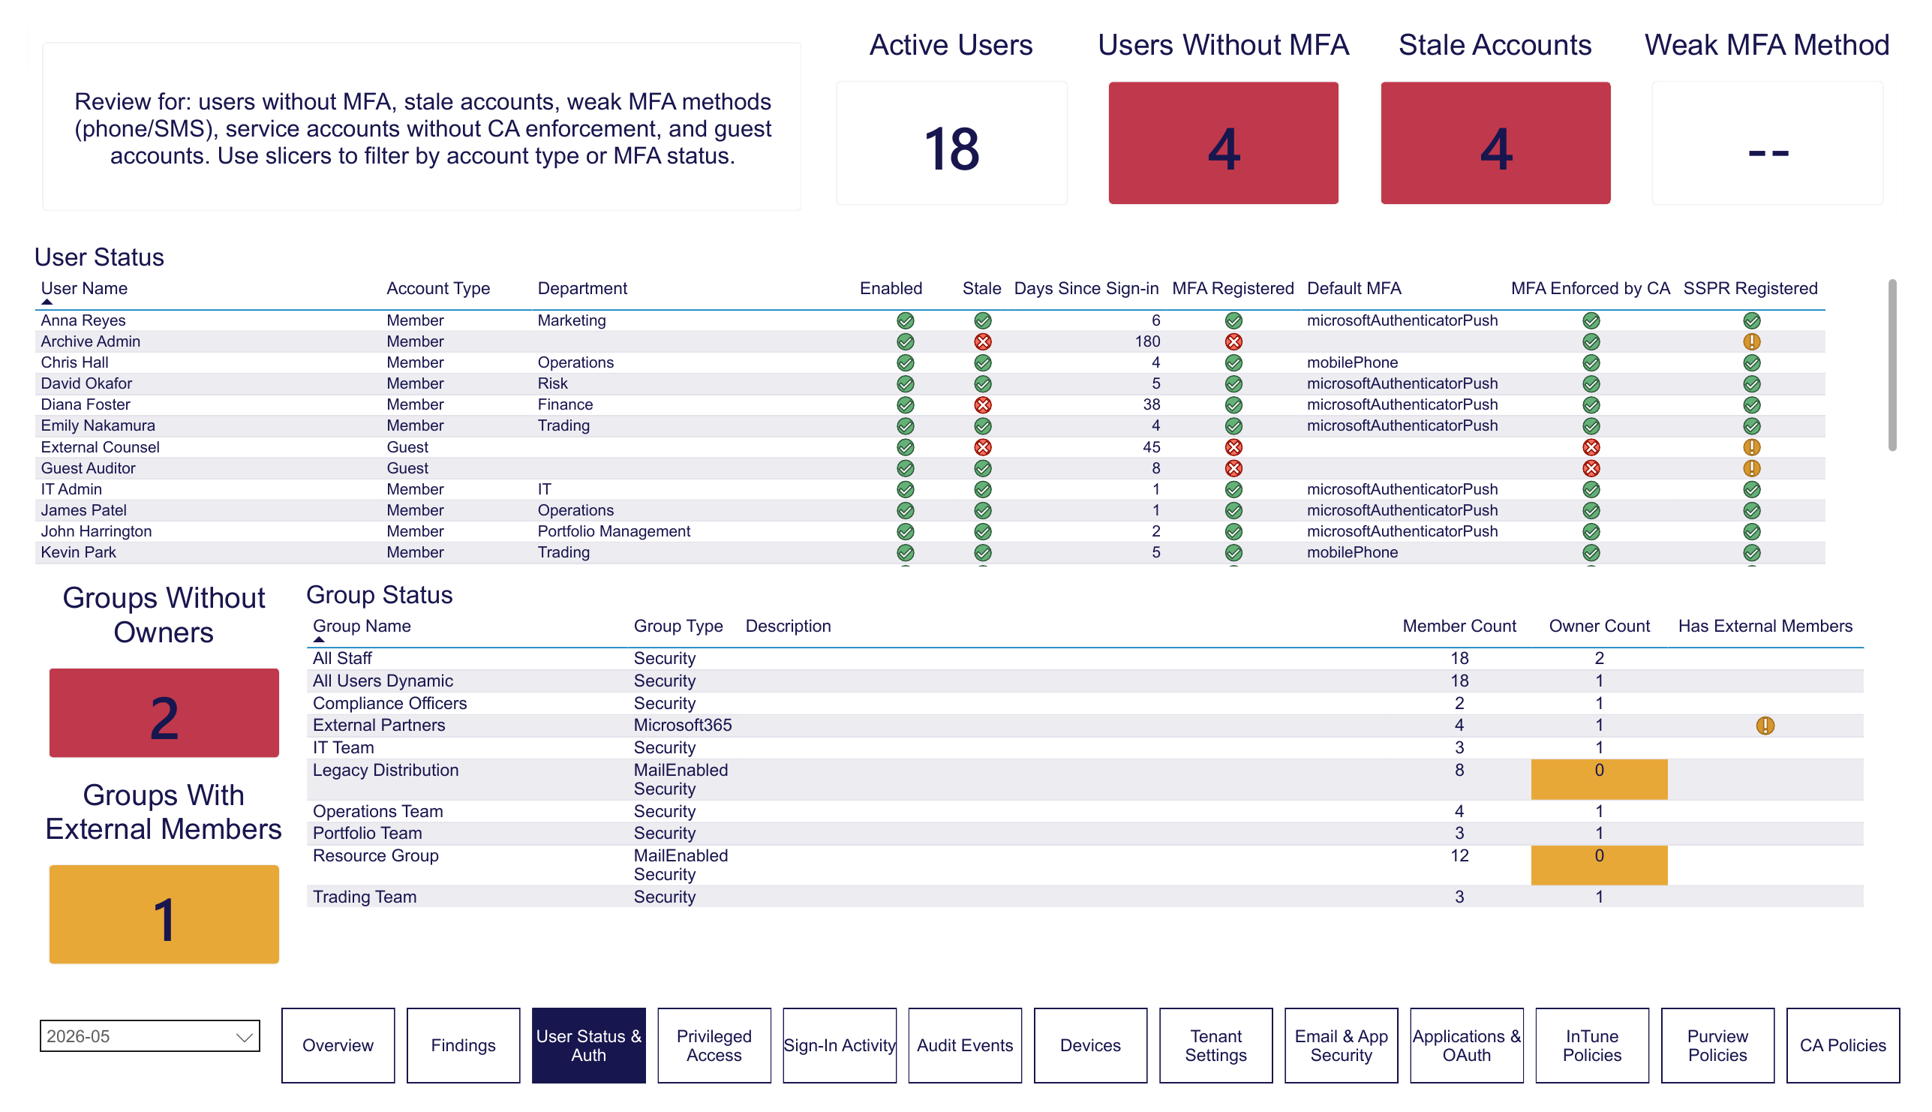Screen dimensions: 1932x1112
Task: Click the Users Without MFA red card
Action: tap(1222, 143)
